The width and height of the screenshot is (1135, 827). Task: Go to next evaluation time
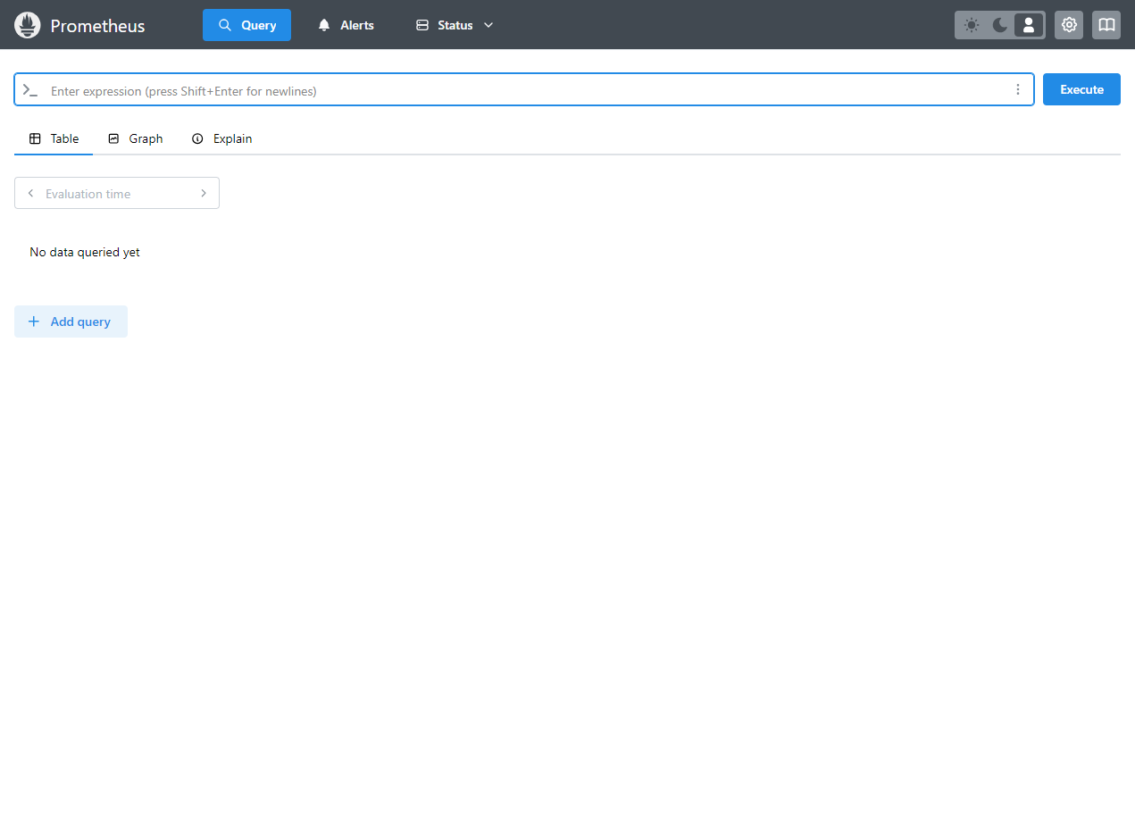tap(204, 193)
